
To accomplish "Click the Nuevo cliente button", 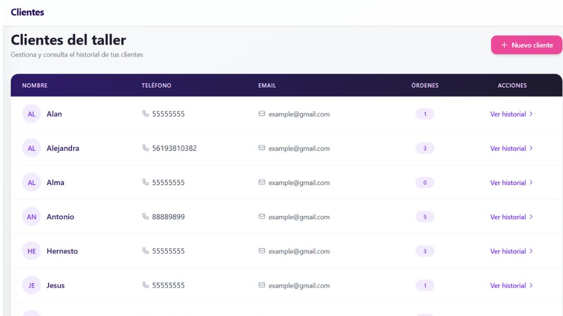I will point(526,45).
